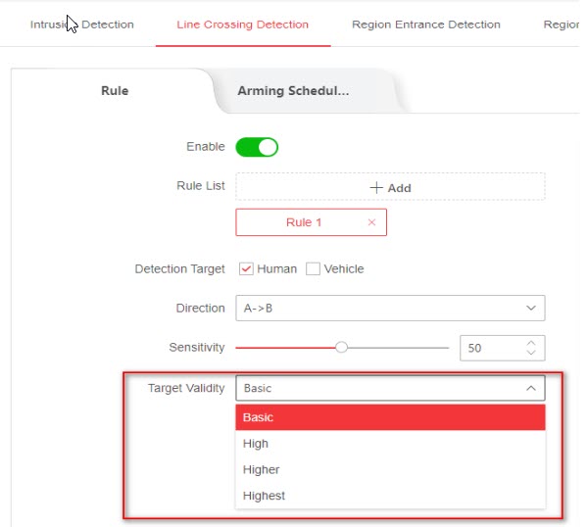The height and width of the screenshot is (527, 588).
Task: Decrease sensitivity with the down arrow
Action: coord(531,353)
